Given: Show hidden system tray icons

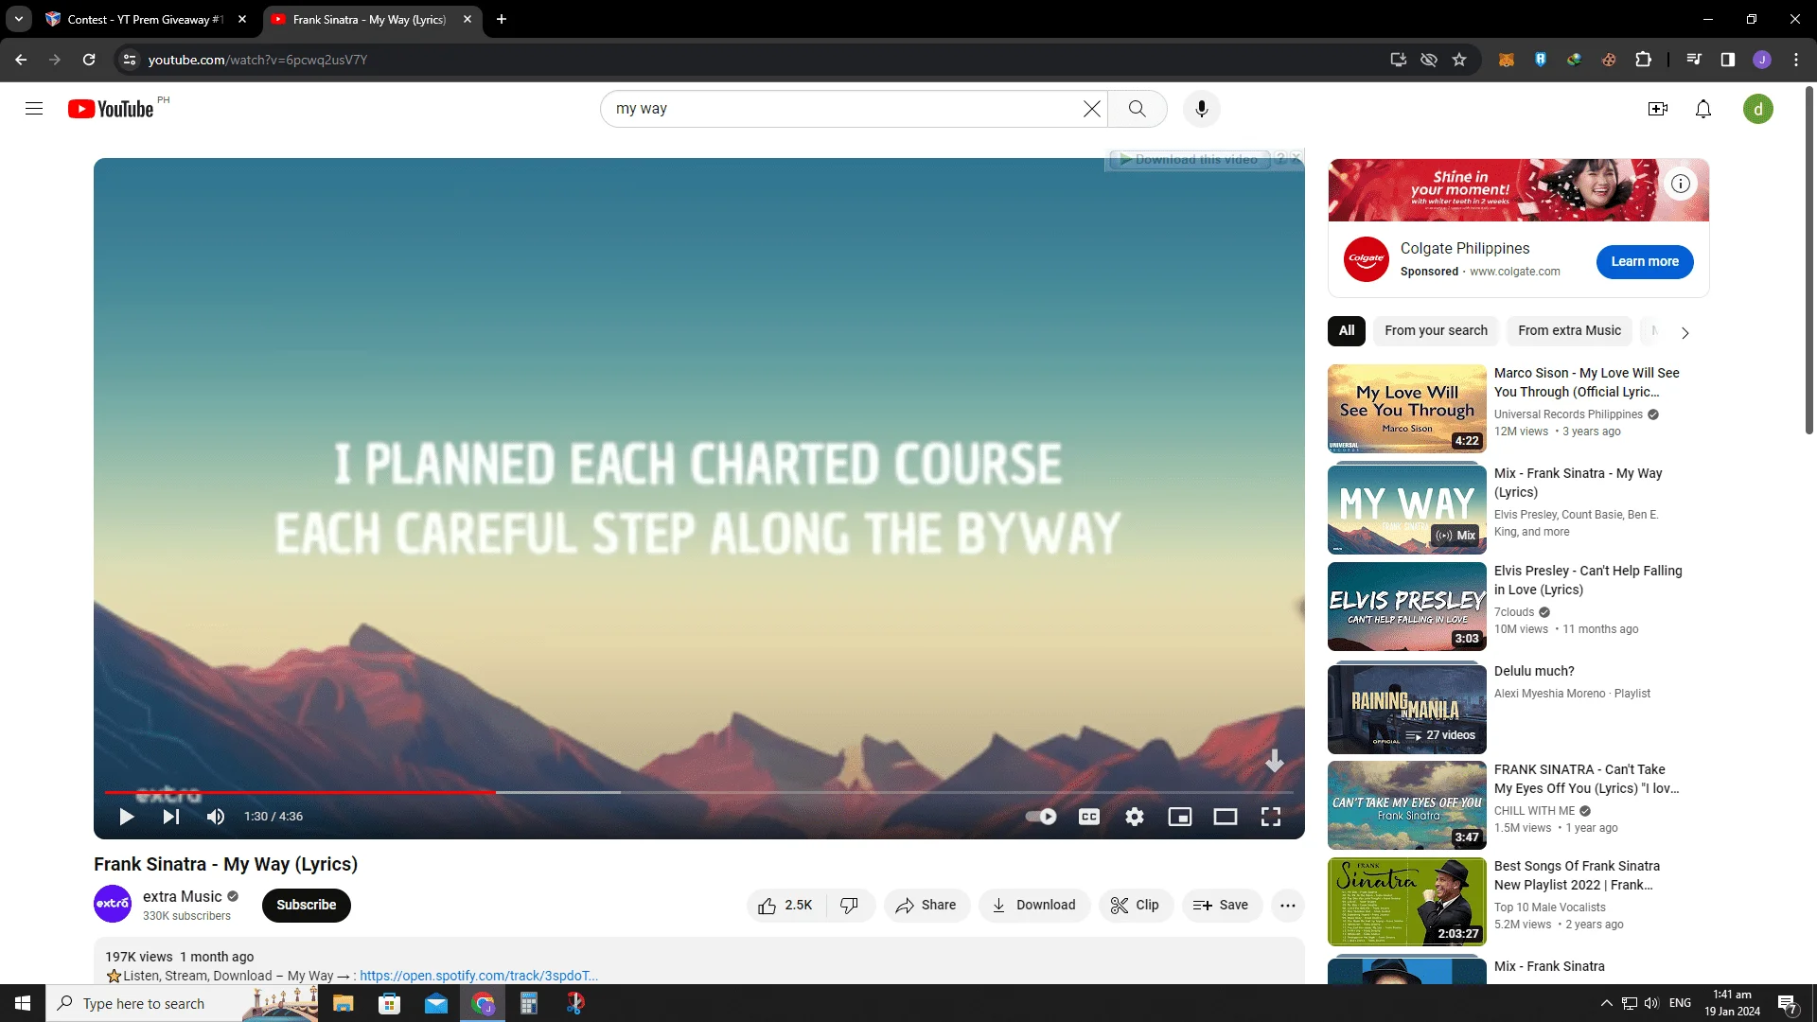Looking at the screenshot, I should point(1607,1003).
